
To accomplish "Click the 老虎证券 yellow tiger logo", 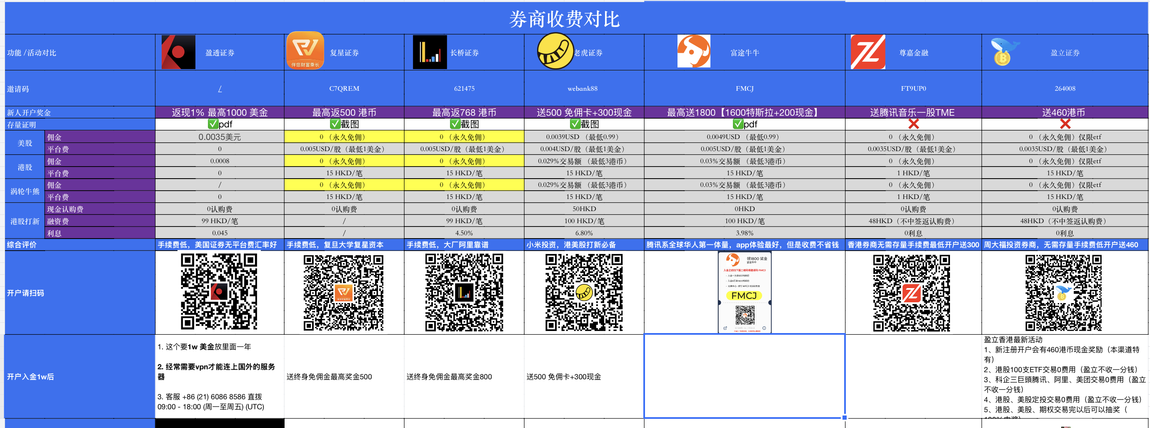I will 555,51.
